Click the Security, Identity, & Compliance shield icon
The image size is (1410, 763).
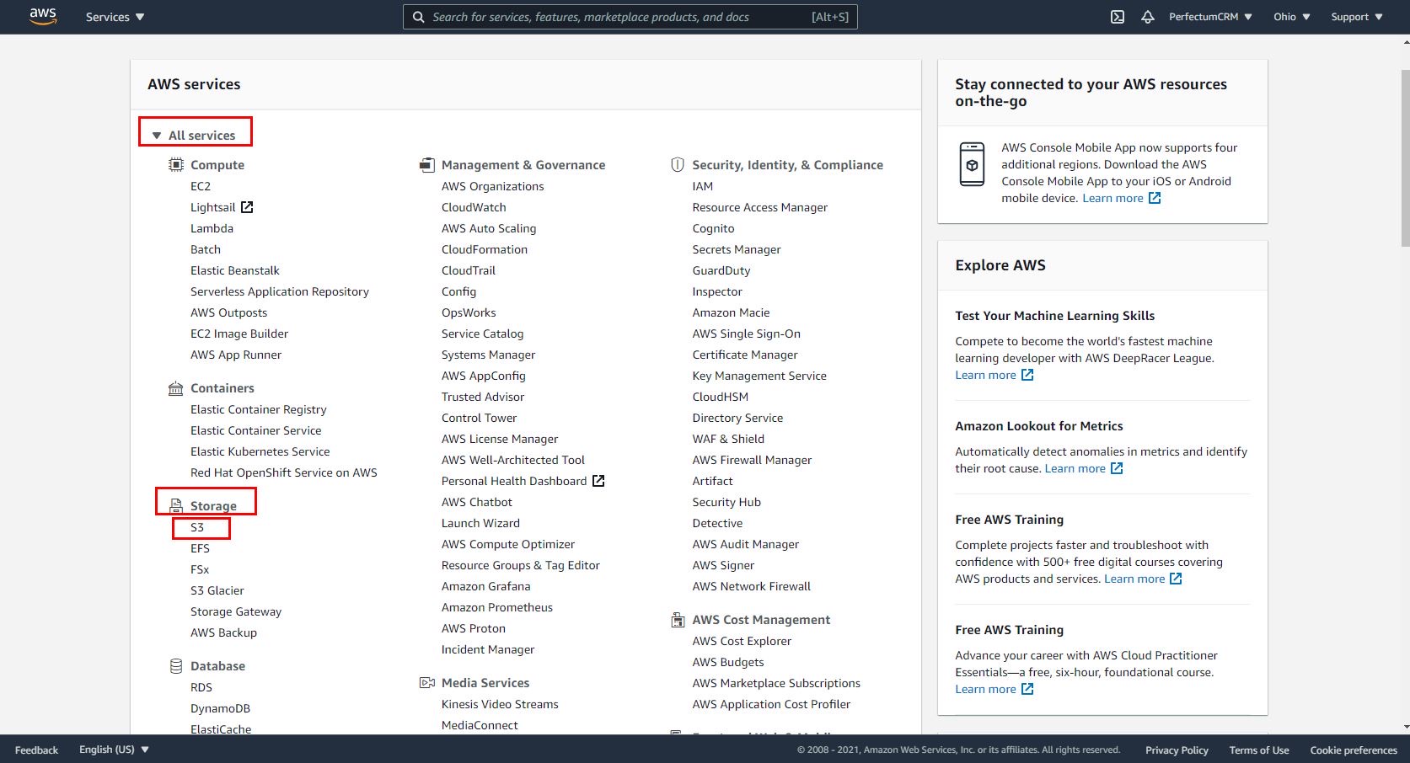click(x=678, y=165)
